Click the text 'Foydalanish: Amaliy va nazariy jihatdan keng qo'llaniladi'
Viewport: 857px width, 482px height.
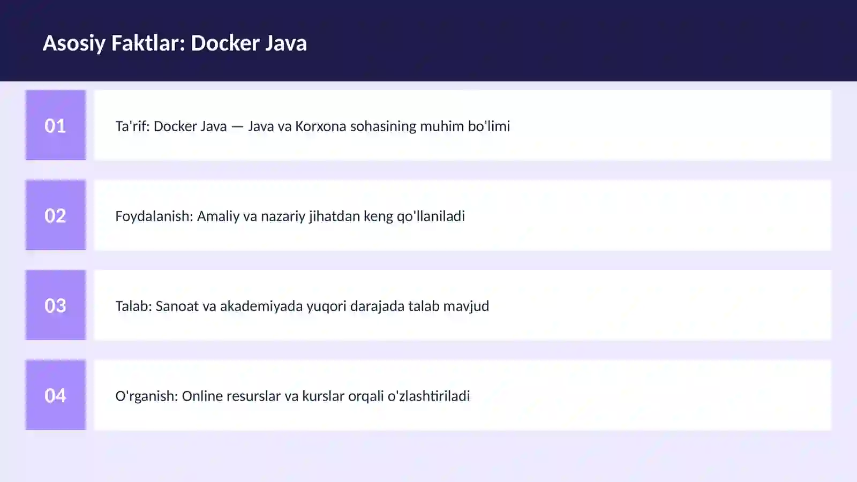click(x=290, y=216)
